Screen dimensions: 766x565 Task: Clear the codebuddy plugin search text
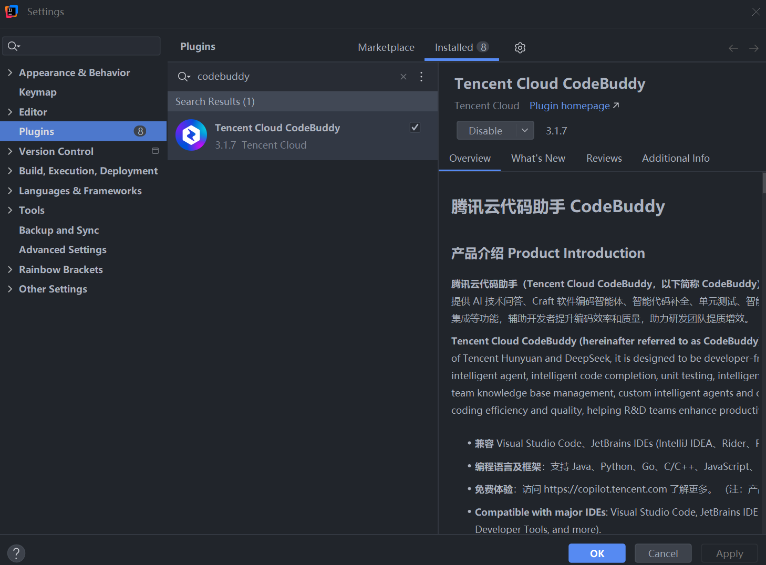click(x=403, y=77)
